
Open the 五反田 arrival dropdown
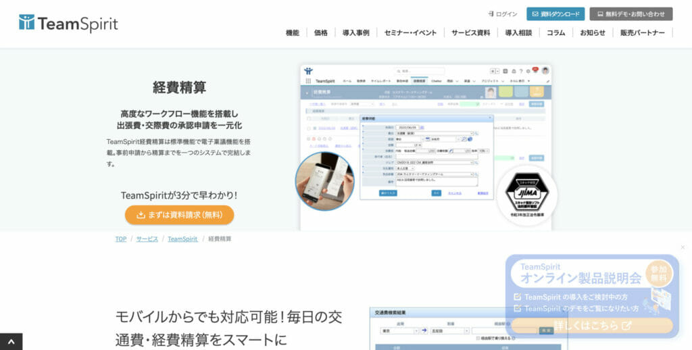point(450,330)
